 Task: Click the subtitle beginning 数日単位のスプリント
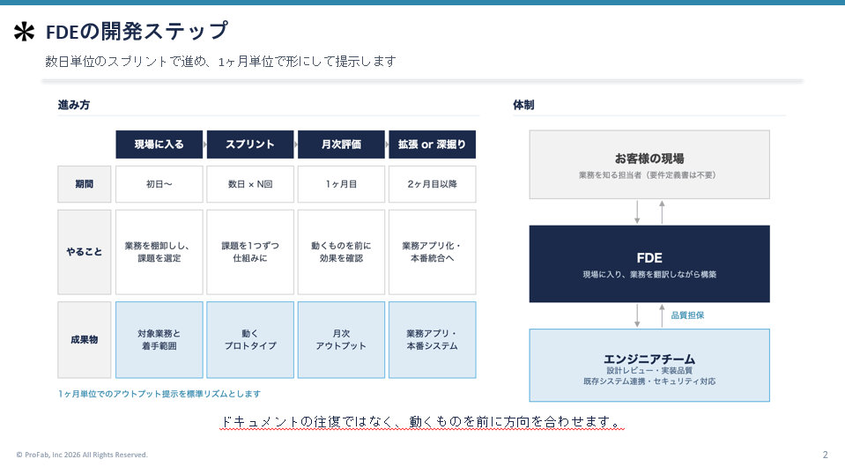(x=220, y=62)
